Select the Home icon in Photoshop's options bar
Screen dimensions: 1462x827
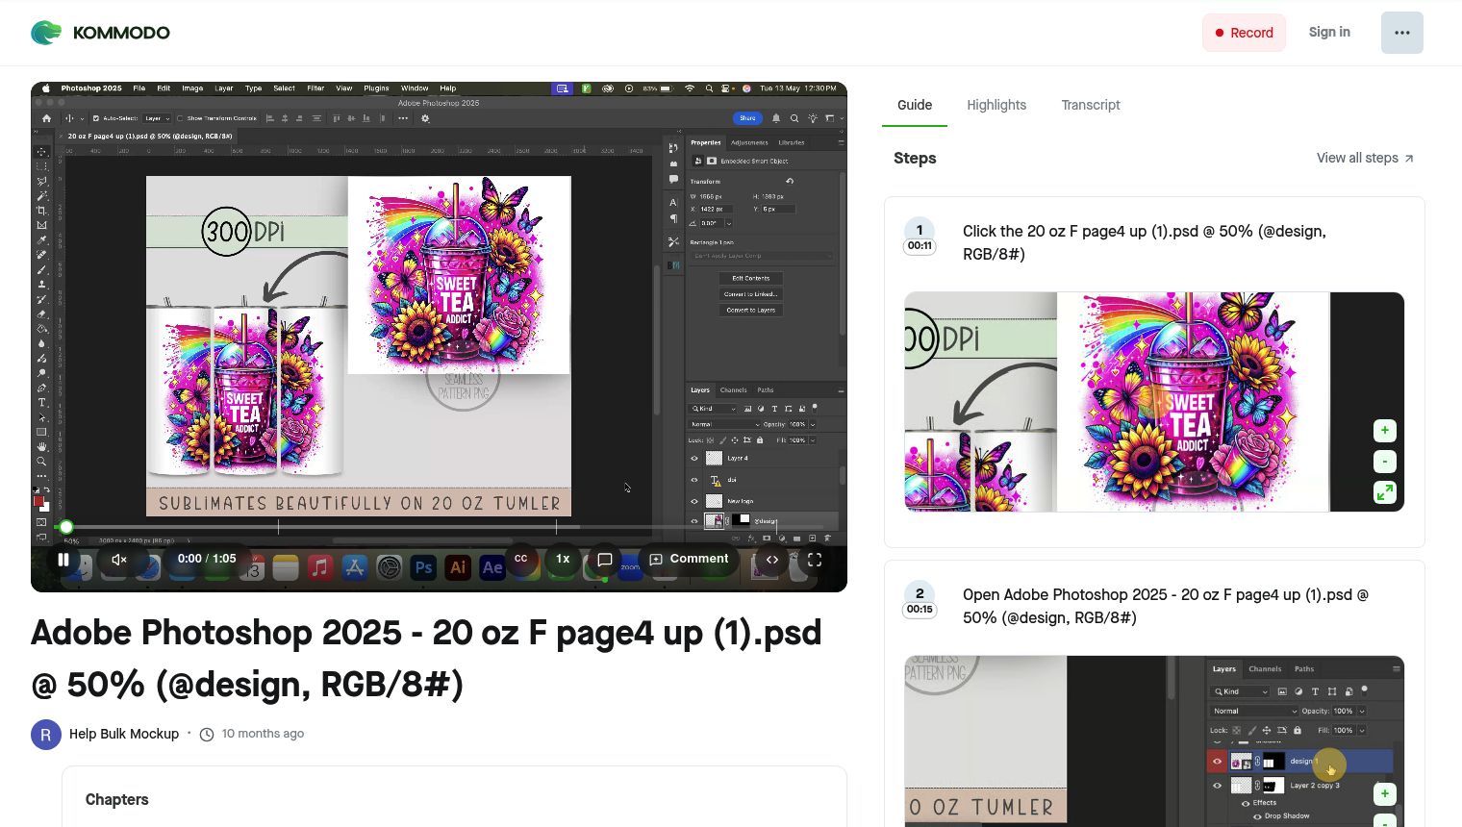click(46, 118)
